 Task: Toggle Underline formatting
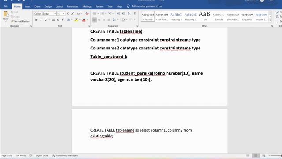[x=45, y=20]
